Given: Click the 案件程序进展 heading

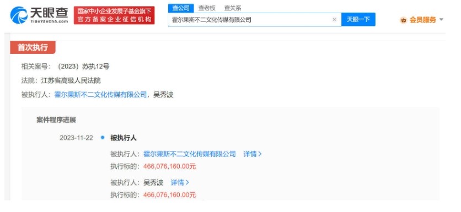Looking at the screenshot, I should 56,120.
